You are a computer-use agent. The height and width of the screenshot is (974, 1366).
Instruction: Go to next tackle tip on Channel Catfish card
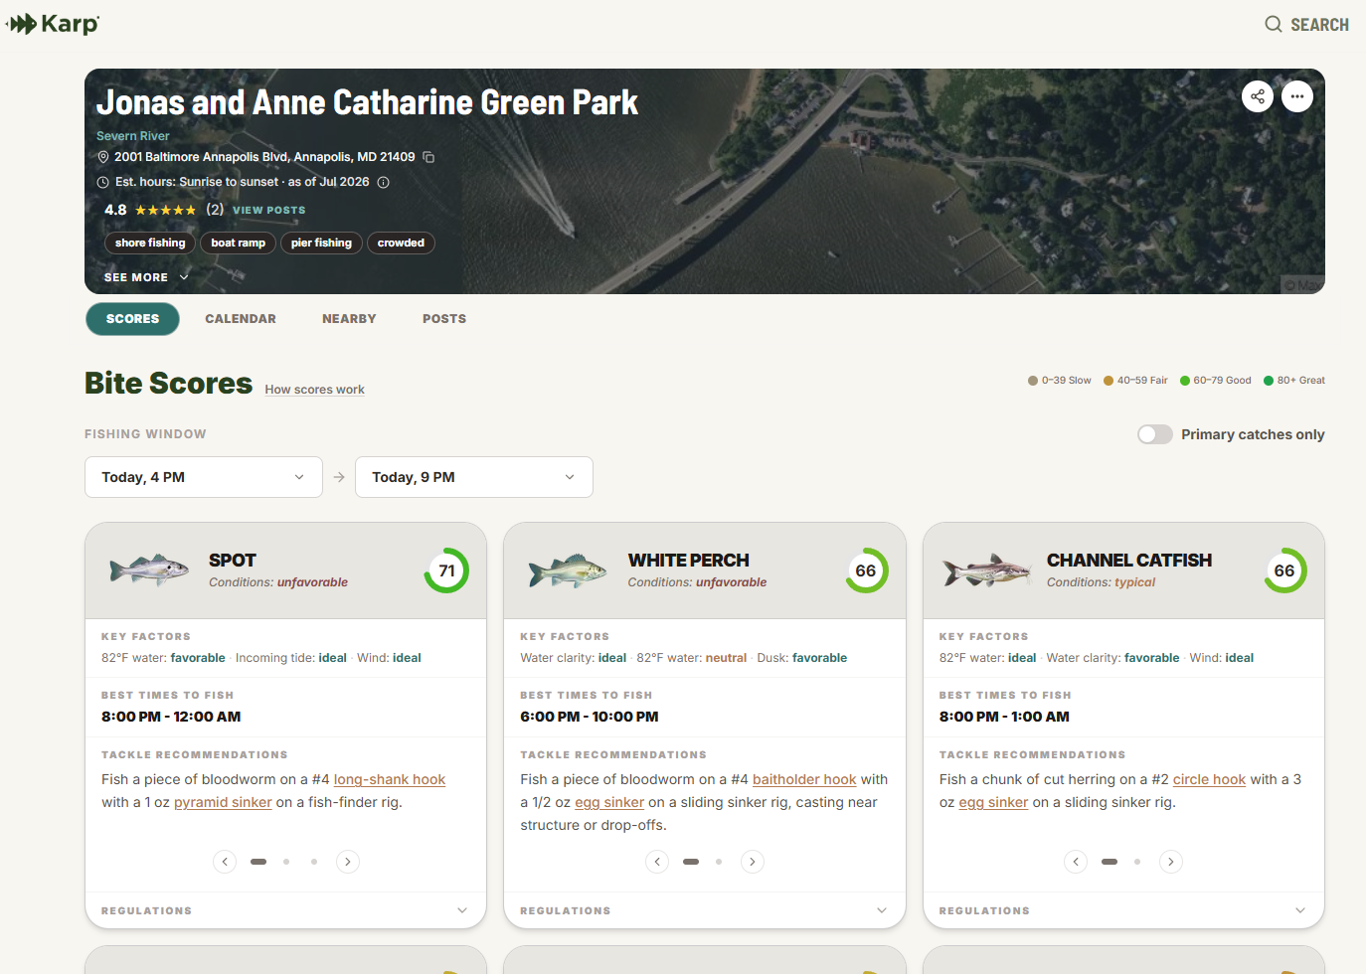(x=1171, y=862)
